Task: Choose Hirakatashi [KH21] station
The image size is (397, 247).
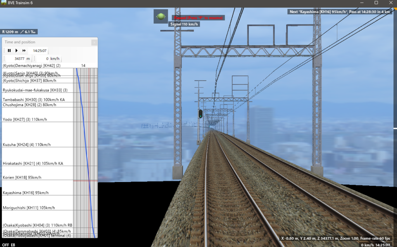Action: coord(33,163)
